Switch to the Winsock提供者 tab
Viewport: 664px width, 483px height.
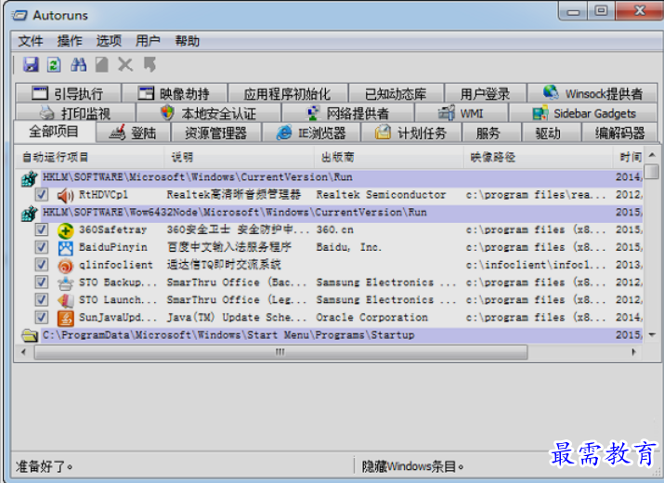[592, 93]
